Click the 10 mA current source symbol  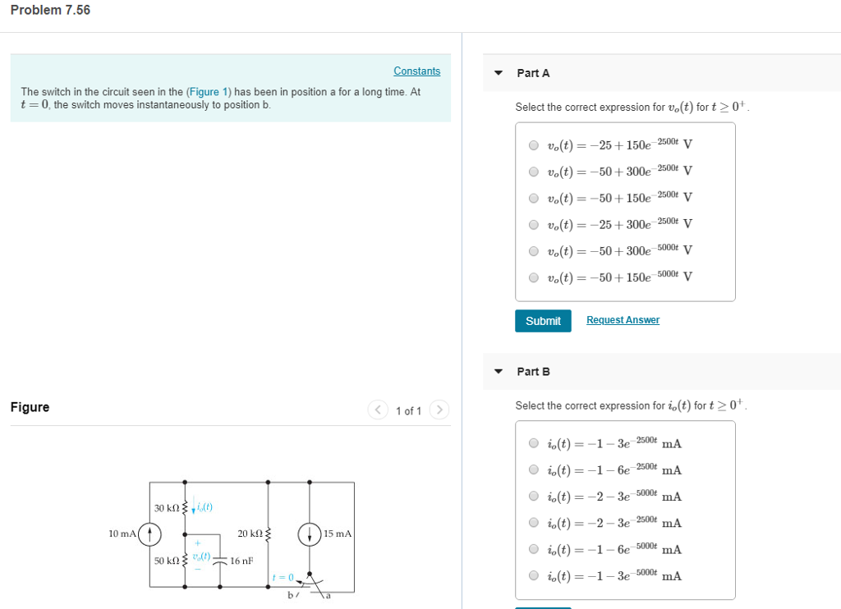pos(149,533)
